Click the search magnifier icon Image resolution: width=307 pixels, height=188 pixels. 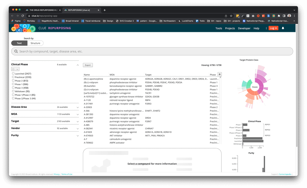coord(16,51)
